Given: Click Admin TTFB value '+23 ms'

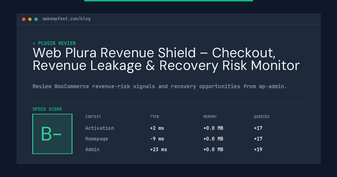Looking at the screenshot, I should [158, 149].
